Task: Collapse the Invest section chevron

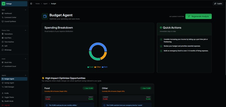Action: 26,59
